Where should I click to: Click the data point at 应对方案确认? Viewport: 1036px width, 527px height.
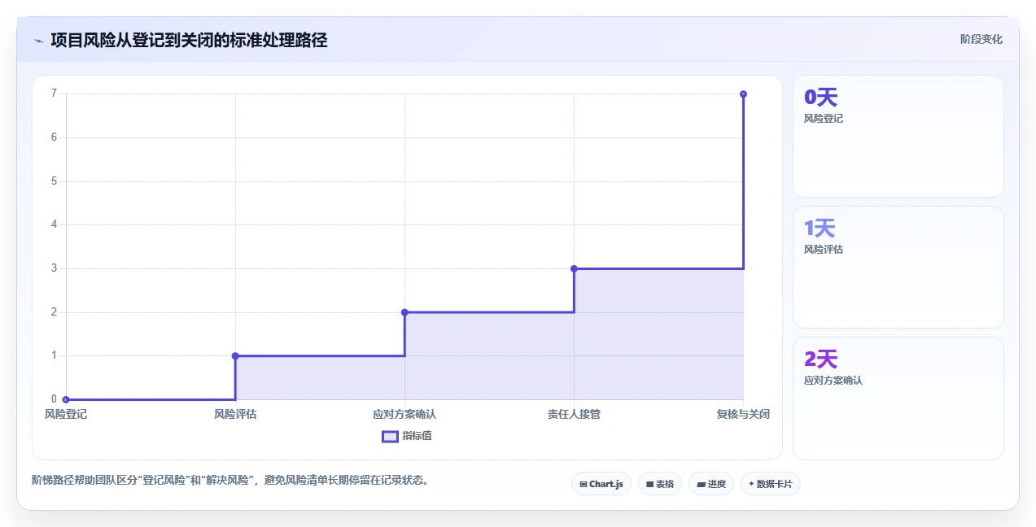coord(404,312)
